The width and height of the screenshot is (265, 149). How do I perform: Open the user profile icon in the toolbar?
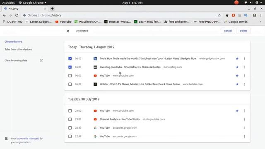click(x=254, y=15)
